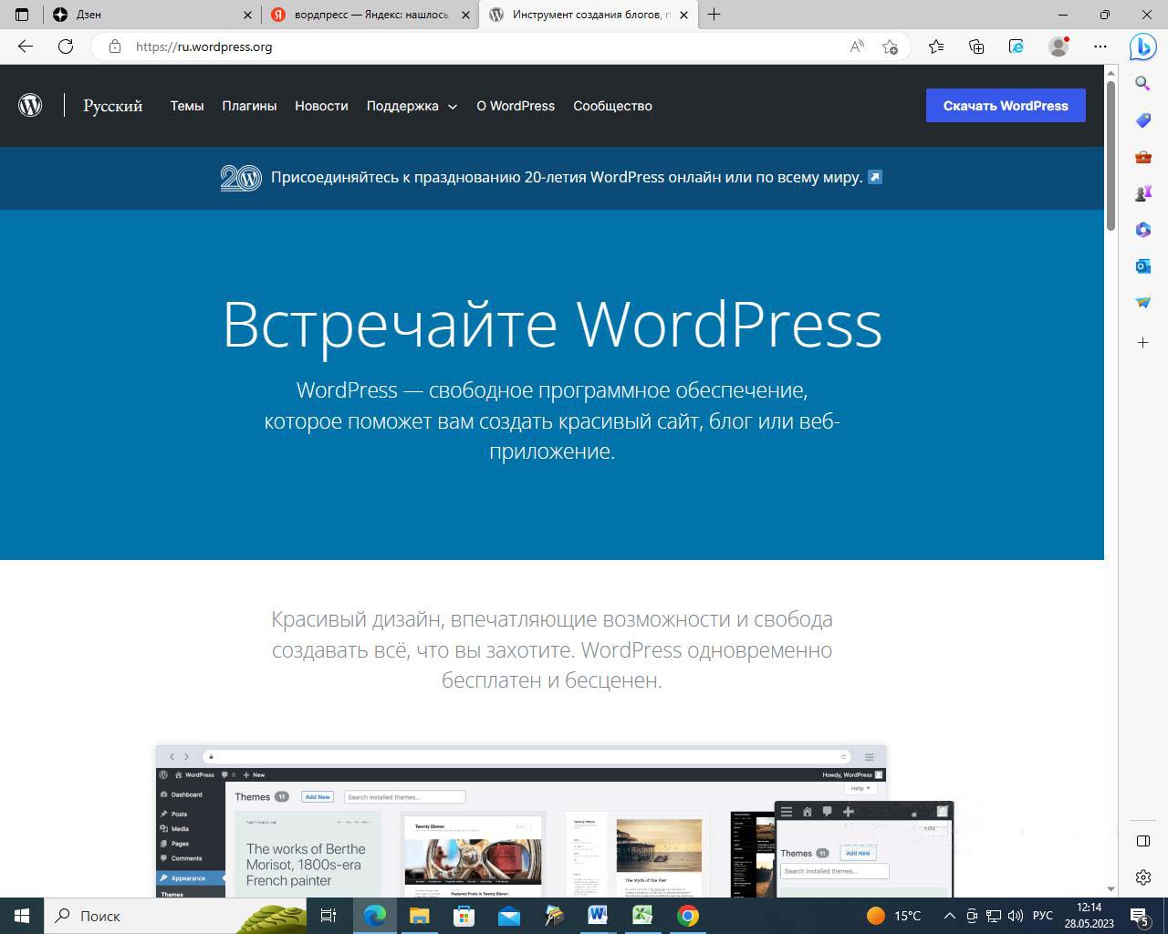The image size is (1168, 934).
Task: Open the Edge sidebar search magnifier icon
Action: 1142,84
